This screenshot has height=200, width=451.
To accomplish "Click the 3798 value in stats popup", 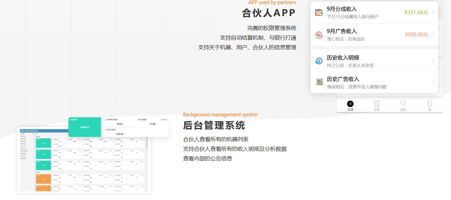I will pos(152,124).
